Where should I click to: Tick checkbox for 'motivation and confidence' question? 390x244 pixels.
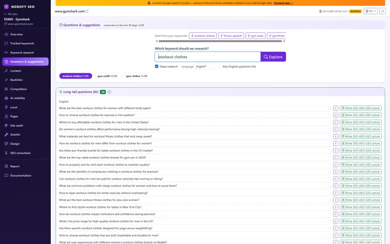pyautogui.click(x=329, y=214)
